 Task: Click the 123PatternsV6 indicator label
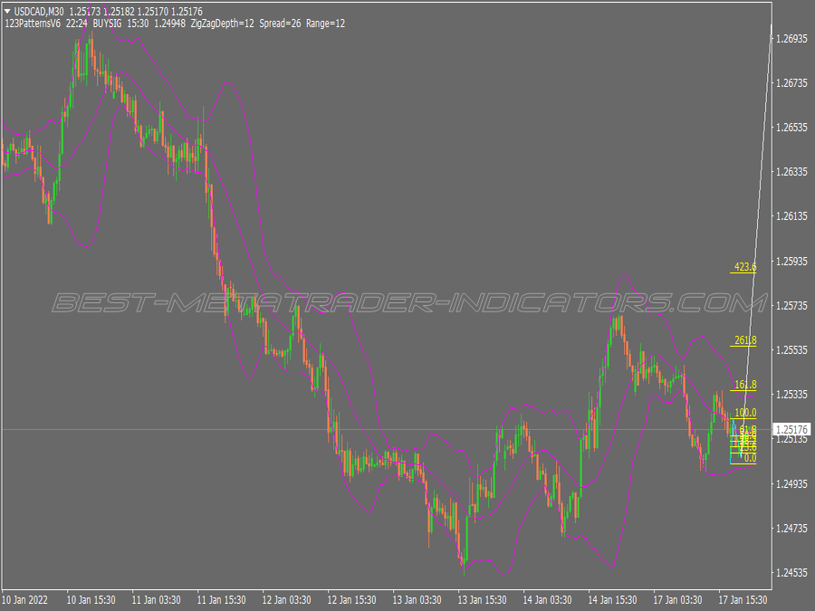point(33,24)
